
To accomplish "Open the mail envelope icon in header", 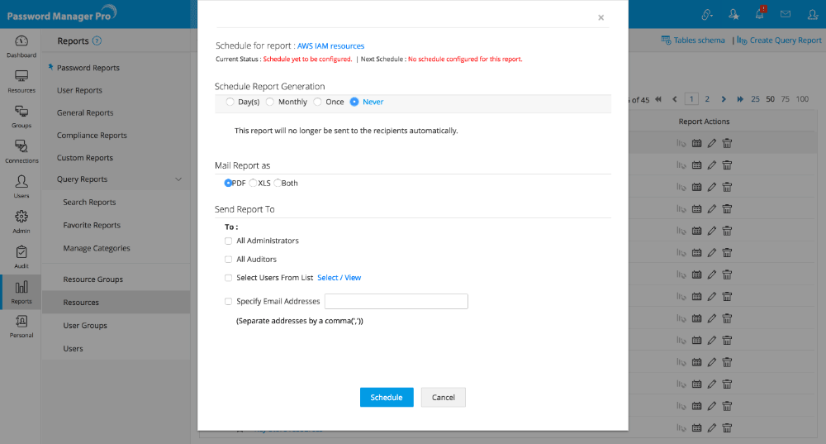I will coord(786,14).
